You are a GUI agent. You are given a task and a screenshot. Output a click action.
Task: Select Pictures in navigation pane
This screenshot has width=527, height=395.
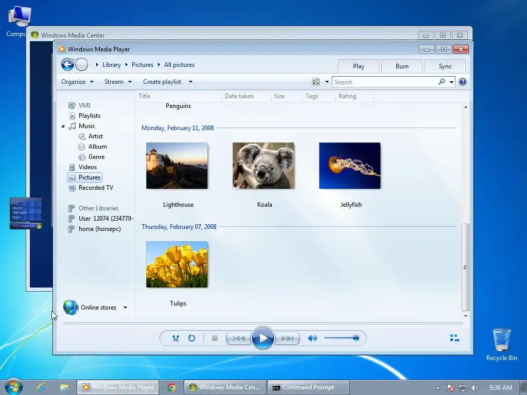point(85,177)
